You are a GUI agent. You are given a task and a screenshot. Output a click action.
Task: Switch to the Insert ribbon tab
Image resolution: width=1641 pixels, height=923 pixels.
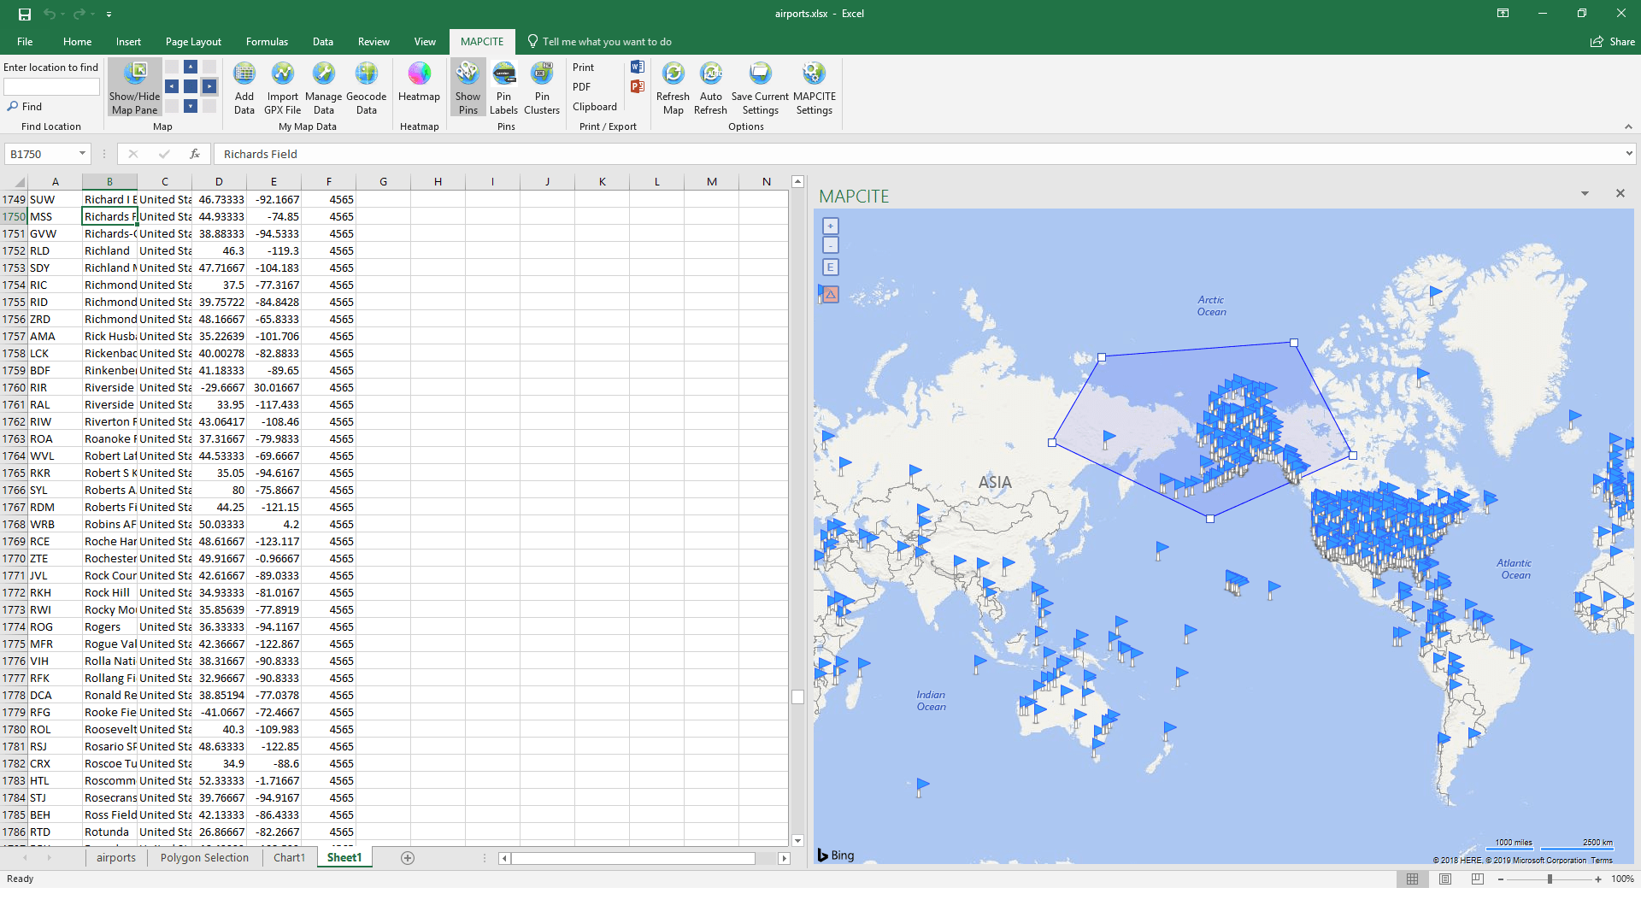click(x=128, y=41)
